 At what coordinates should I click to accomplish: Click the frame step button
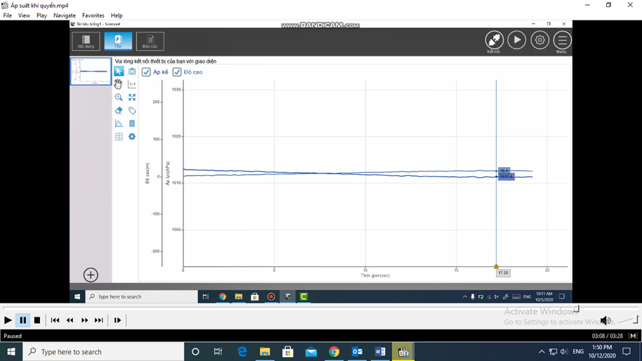coord(117,320)
